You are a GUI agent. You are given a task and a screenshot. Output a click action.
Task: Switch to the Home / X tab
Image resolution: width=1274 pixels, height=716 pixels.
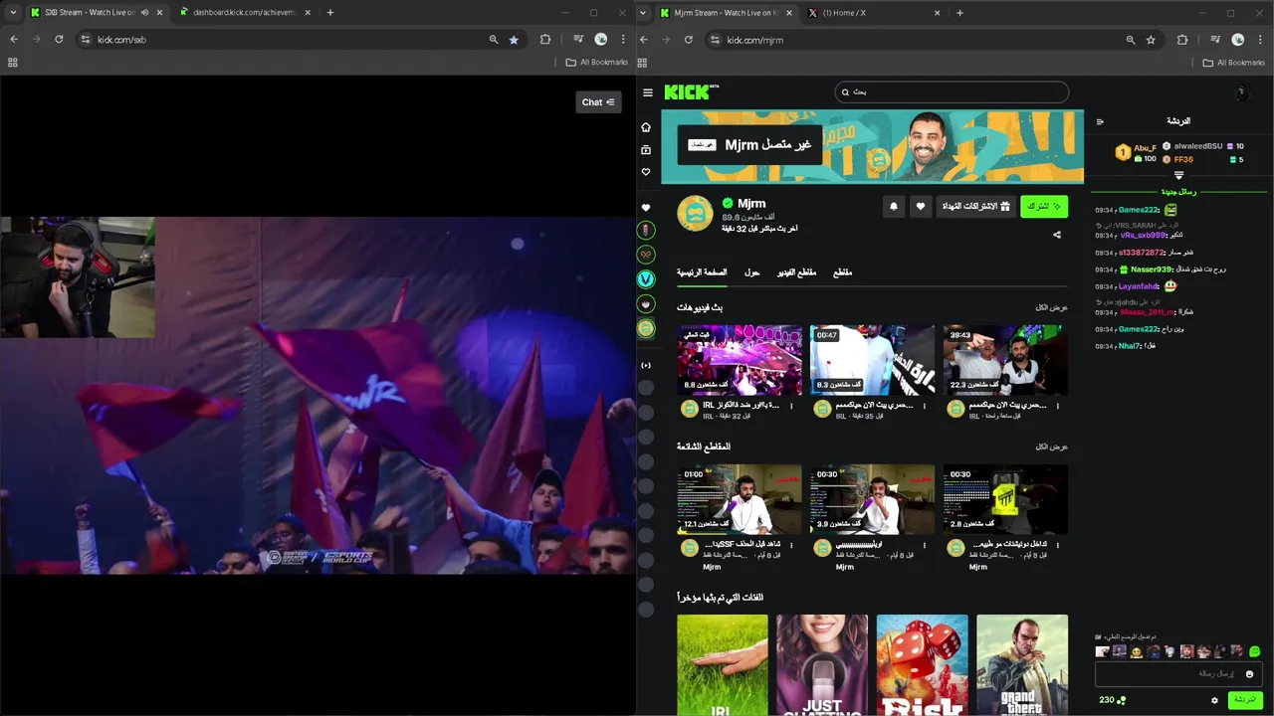(x=874, y=13)
